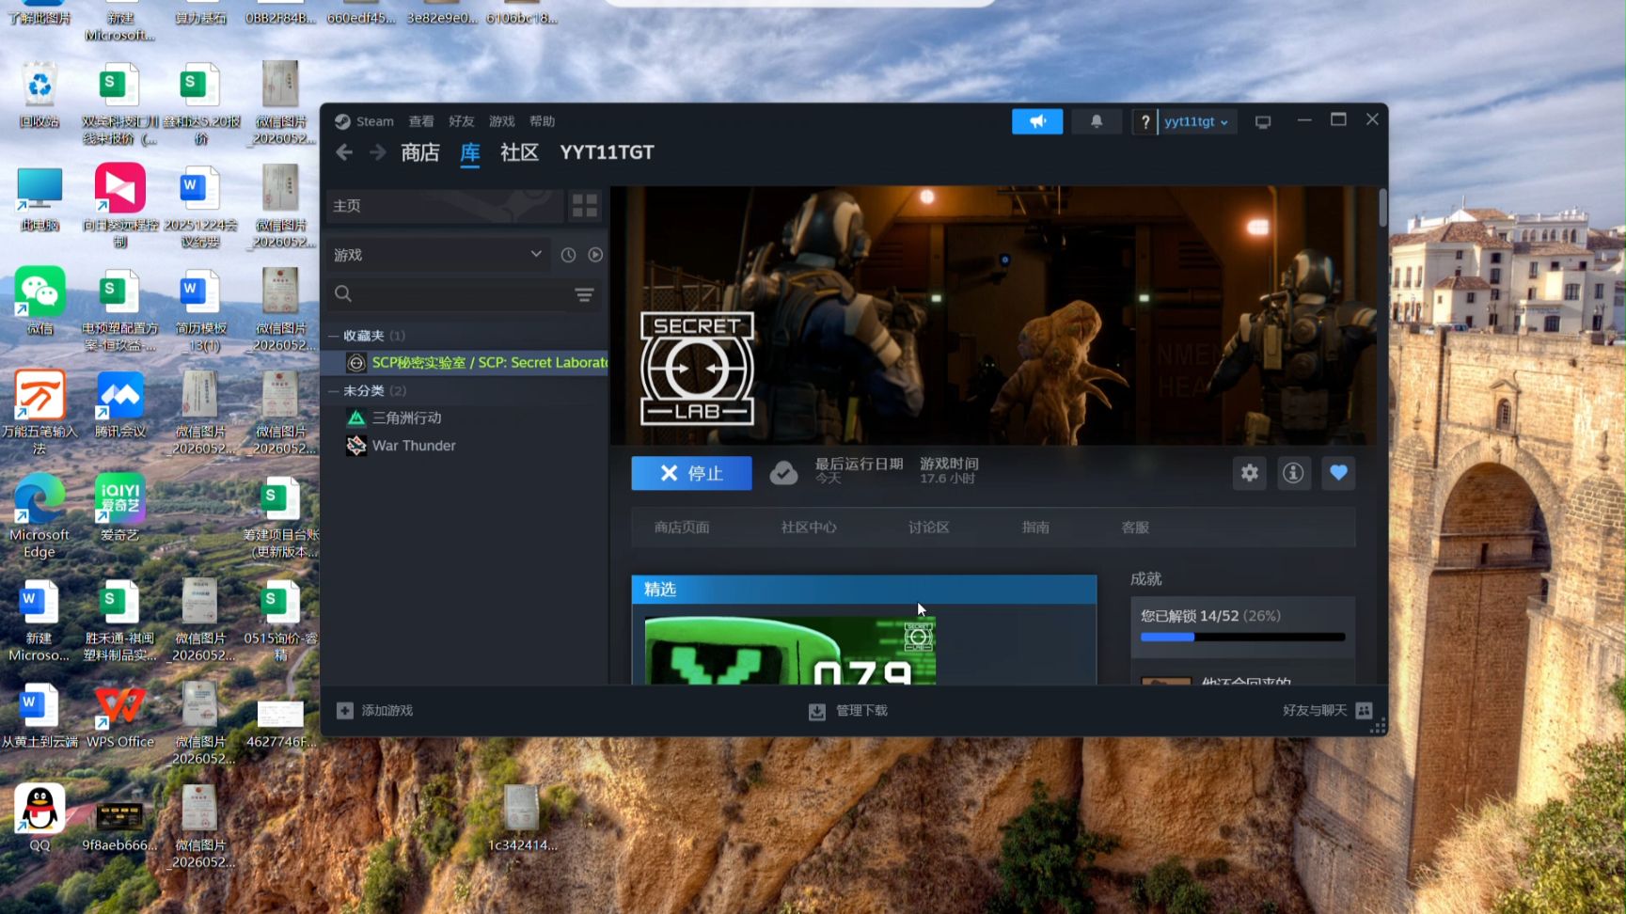Select War Thunder in the library list

coord(414,446)
